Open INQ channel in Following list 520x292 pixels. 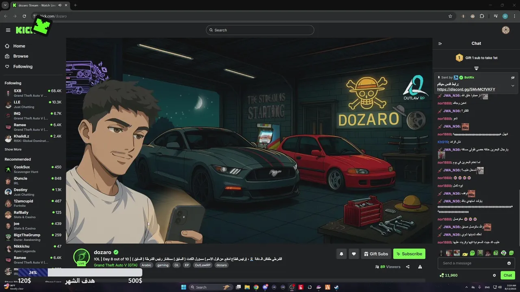point(33,116)
